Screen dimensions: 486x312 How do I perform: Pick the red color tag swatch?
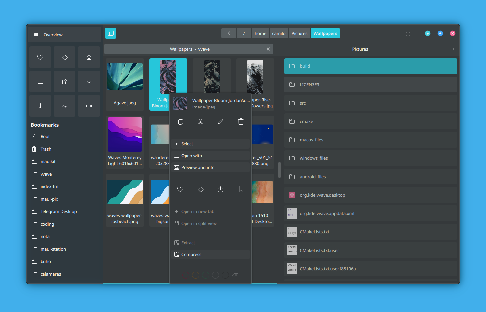click(x=186, y=275)
